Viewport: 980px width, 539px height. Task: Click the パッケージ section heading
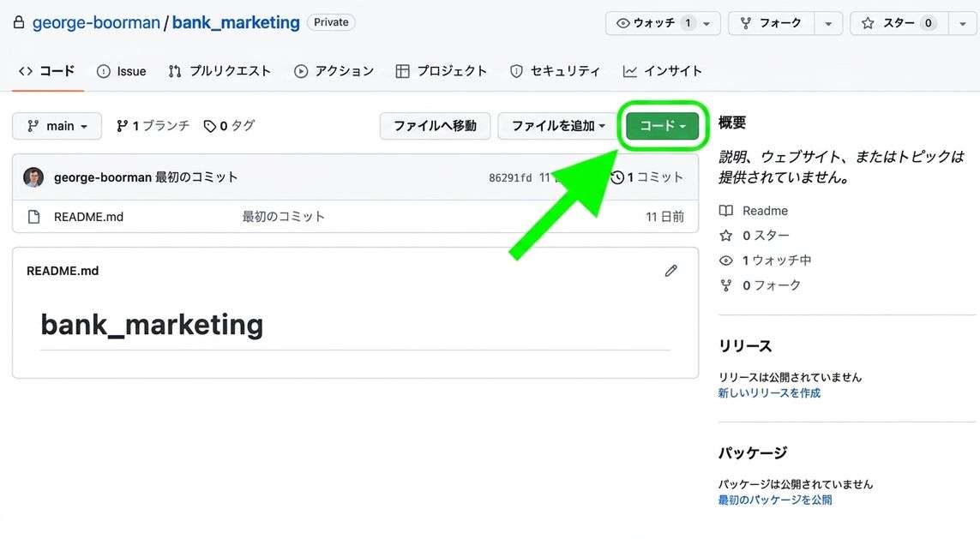pyautogui.click(x=753, y=452)
